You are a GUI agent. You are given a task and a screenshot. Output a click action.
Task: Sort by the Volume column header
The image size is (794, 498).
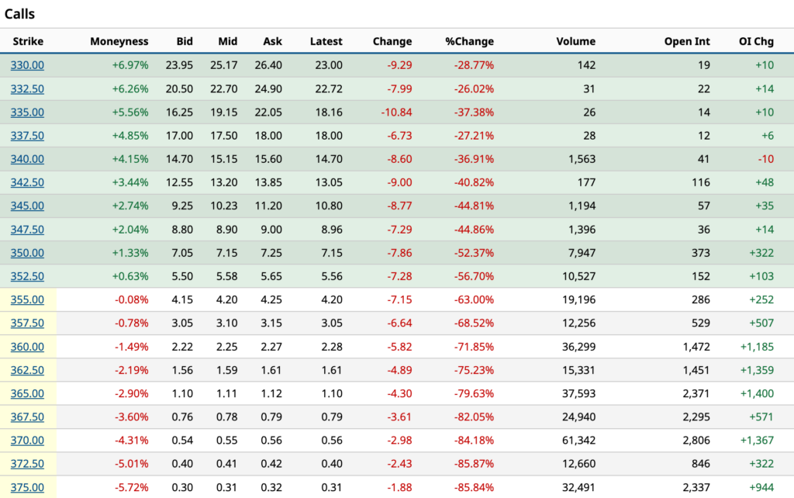click(x=576, y=42)
